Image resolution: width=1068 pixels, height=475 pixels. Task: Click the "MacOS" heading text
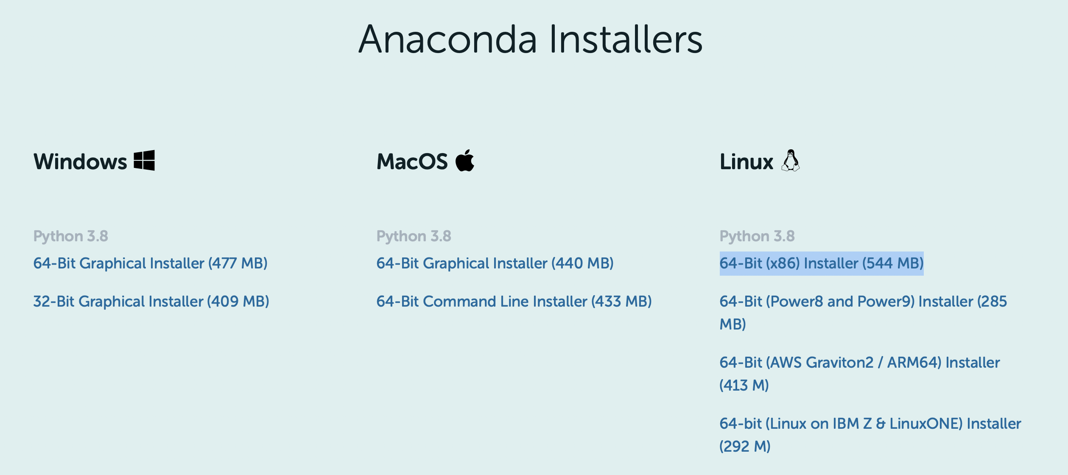412,162
